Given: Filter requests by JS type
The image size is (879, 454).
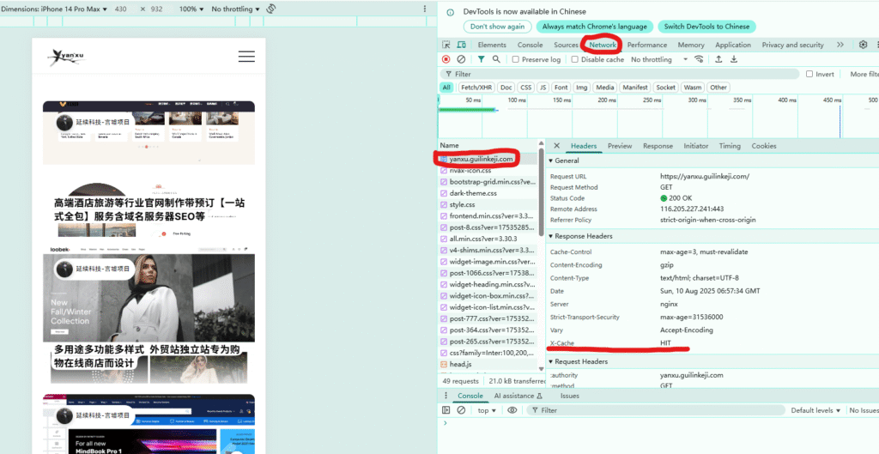Looking at the screenshot, I should click(x=543, y=88).
